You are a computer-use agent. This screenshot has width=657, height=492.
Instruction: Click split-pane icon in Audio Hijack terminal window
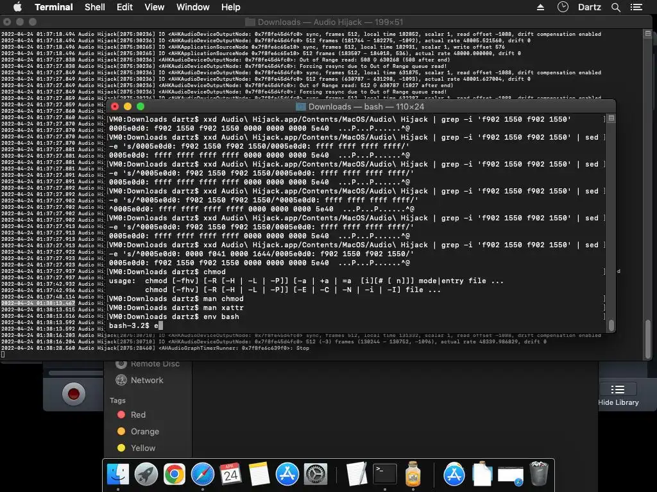point(648,33)
